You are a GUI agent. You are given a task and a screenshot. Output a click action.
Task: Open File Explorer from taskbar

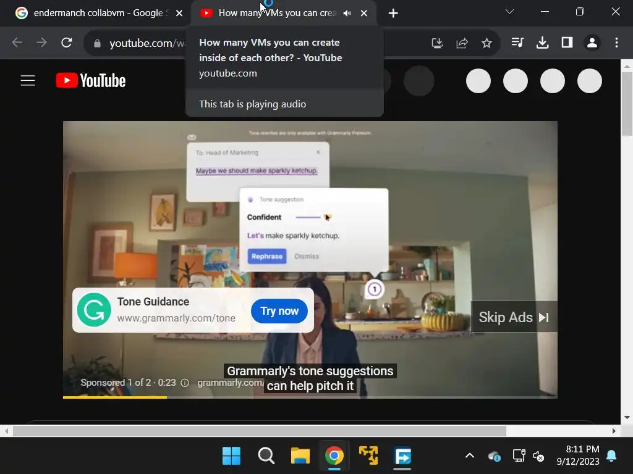pos(300,456)
